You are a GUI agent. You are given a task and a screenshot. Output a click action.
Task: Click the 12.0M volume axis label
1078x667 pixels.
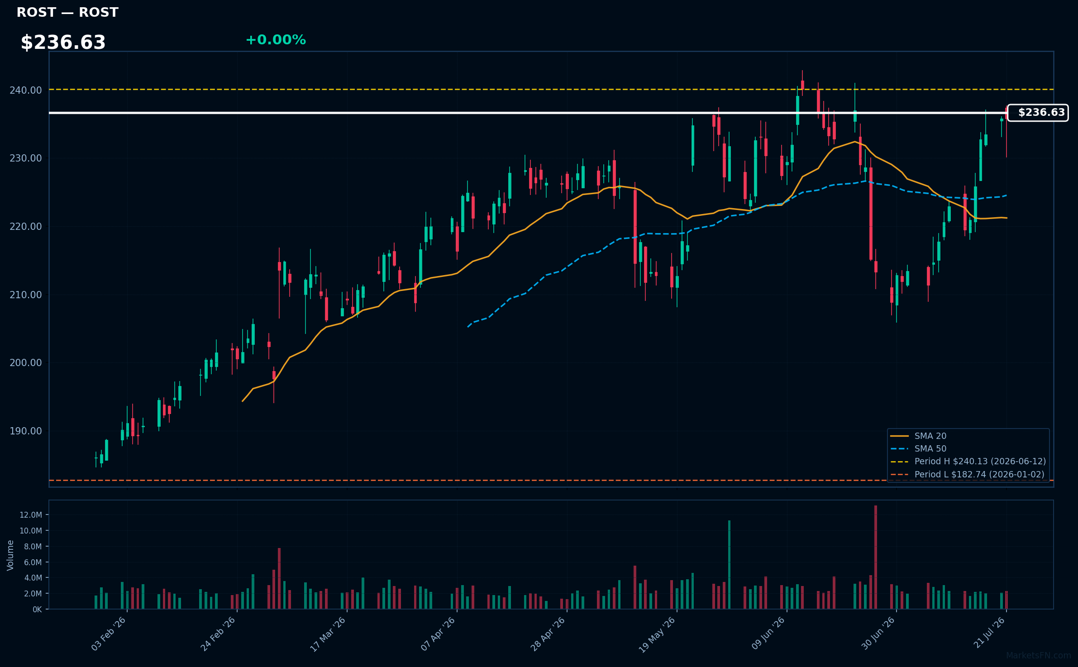[x=31, y=515]
